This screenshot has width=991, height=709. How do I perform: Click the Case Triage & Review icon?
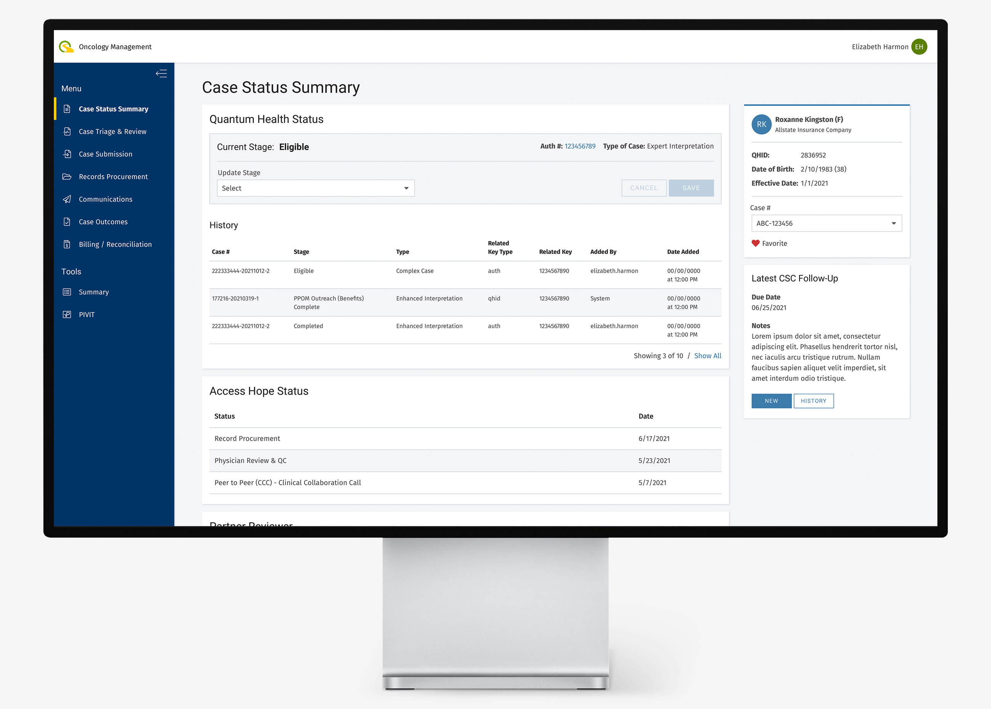(67, 131)
